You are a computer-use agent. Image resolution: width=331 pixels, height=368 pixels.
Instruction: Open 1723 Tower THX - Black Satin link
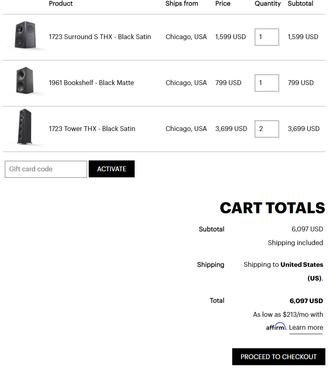click(92, 129)
